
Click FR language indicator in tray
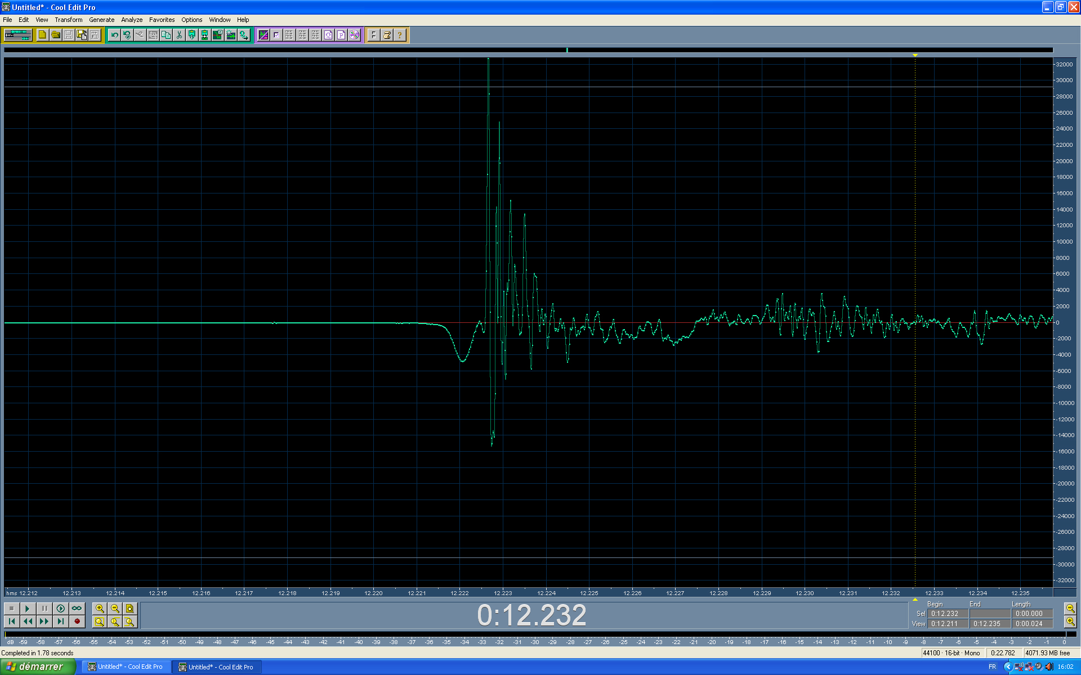point(992,667)
